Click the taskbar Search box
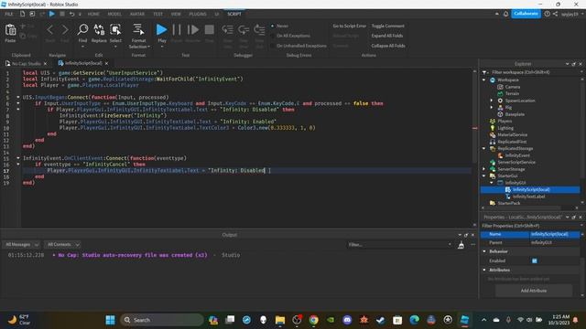 (162, 320)
